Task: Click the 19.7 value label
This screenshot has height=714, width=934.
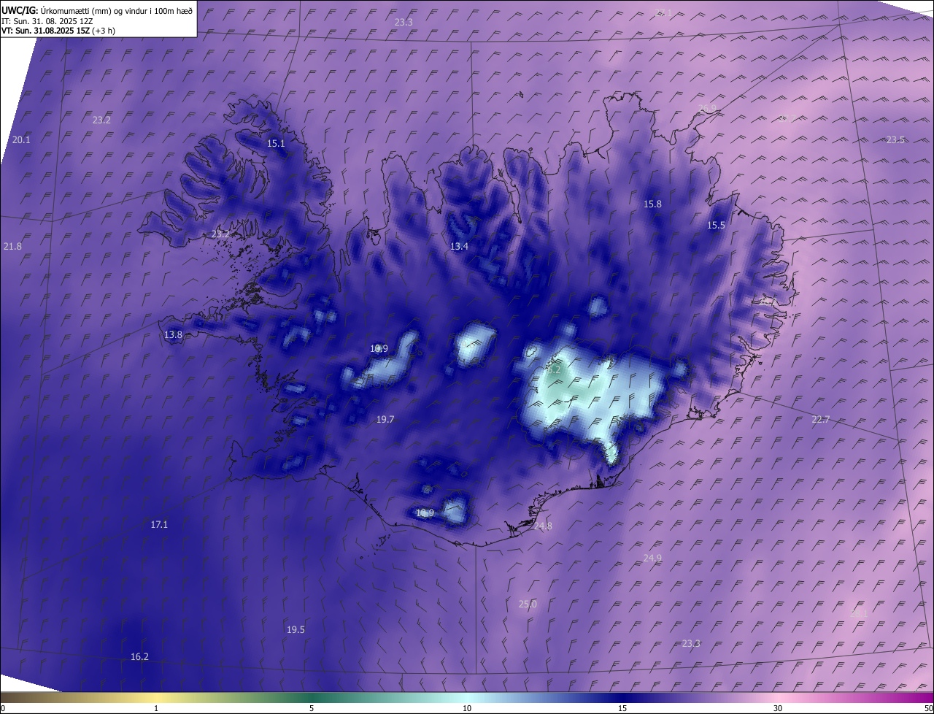Action: (x=385, y=419)
